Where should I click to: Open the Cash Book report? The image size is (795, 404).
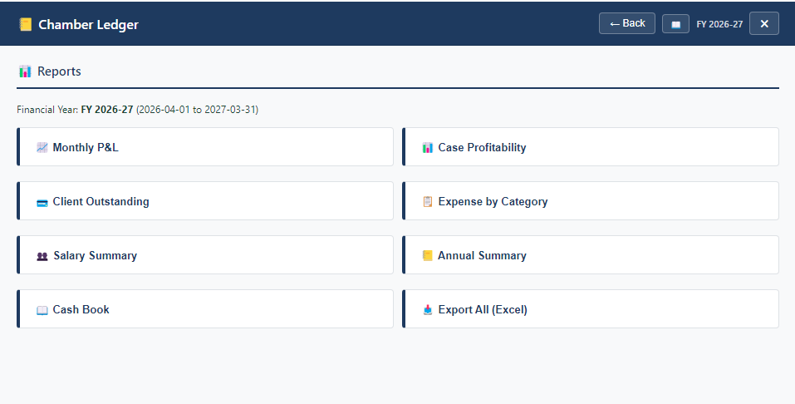pyautogui.click(x=205, y=309)
